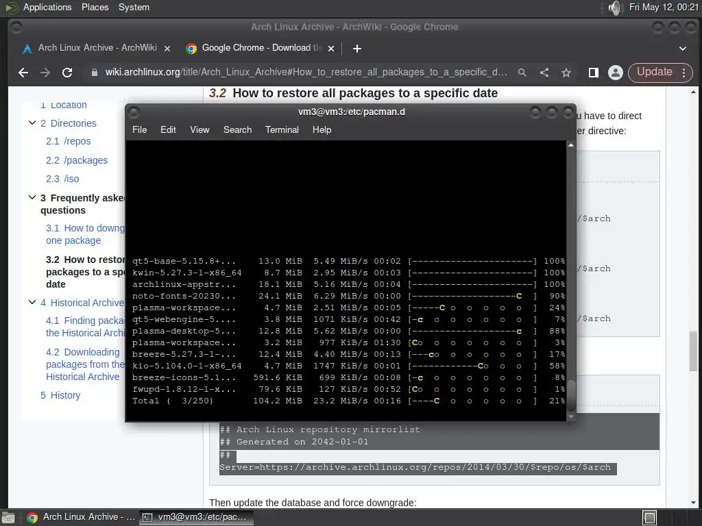Click the Server=https archive URL line
The image size is (702, 526).
coord(415,467)
